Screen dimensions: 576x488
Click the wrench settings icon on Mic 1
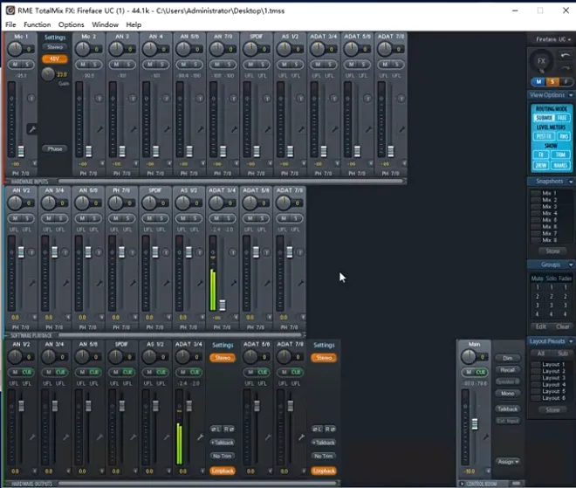coord(32,128)
